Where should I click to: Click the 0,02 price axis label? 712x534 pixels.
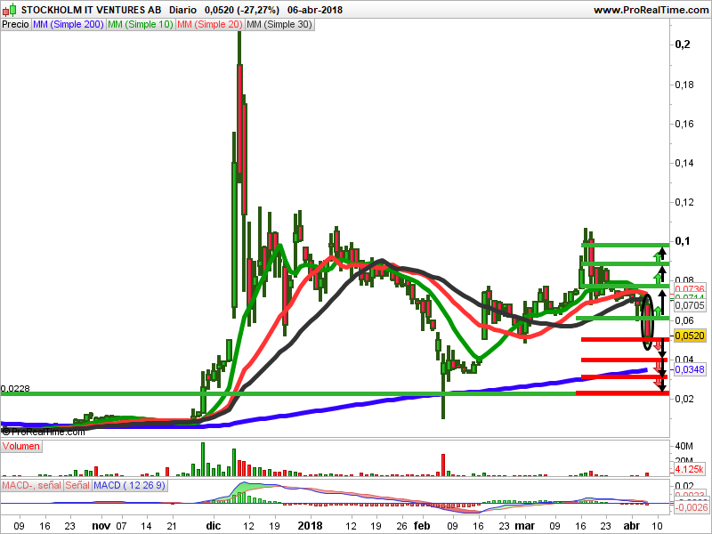(684, 398)
